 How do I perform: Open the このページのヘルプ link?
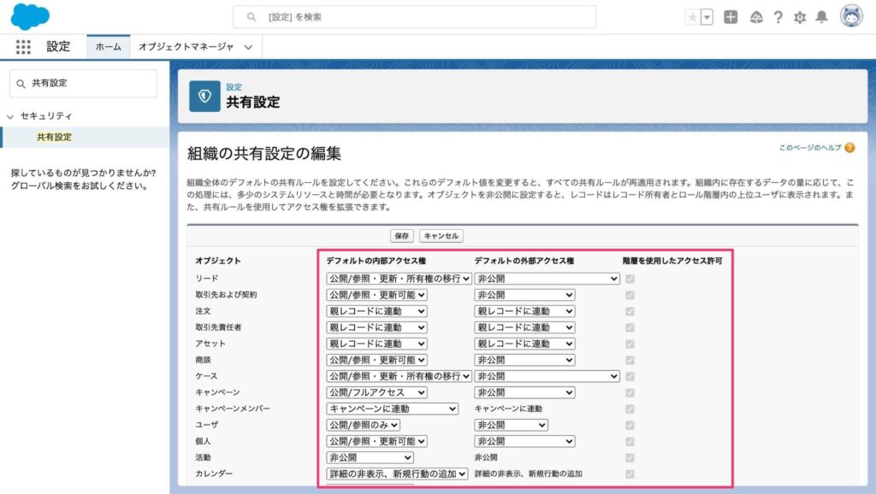[810, 148]
